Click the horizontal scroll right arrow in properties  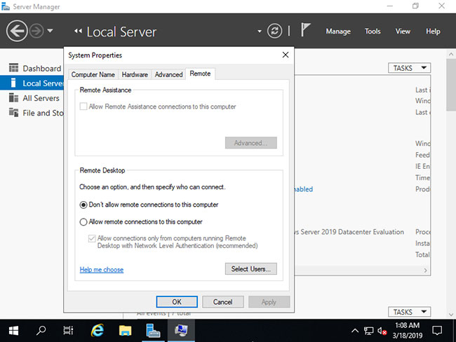click(425, 271)
